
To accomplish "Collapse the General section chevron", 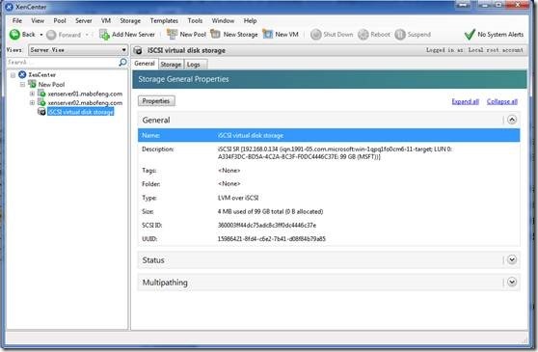I will pyautogui.click(x=512, y=120).
